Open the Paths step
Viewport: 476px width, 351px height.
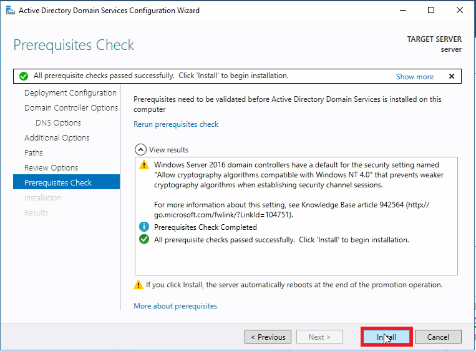(34, 153)
